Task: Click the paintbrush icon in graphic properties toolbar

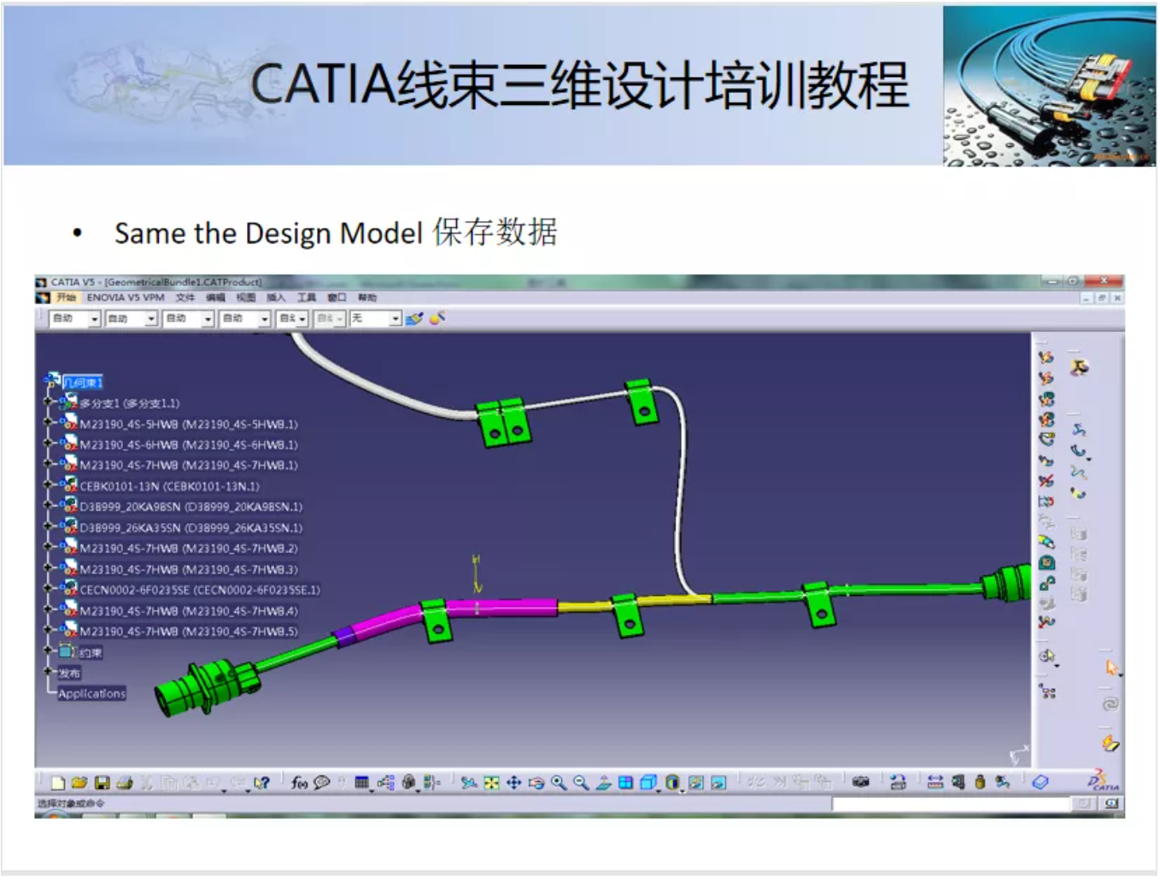Action: (x=414, y=319)
